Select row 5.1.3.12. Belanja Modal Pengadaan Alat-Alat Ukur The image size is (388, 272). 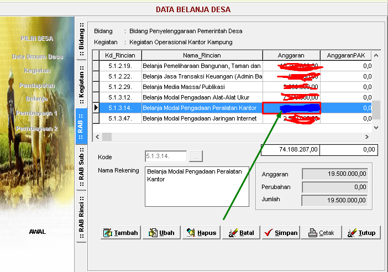[x=232, y=97]
